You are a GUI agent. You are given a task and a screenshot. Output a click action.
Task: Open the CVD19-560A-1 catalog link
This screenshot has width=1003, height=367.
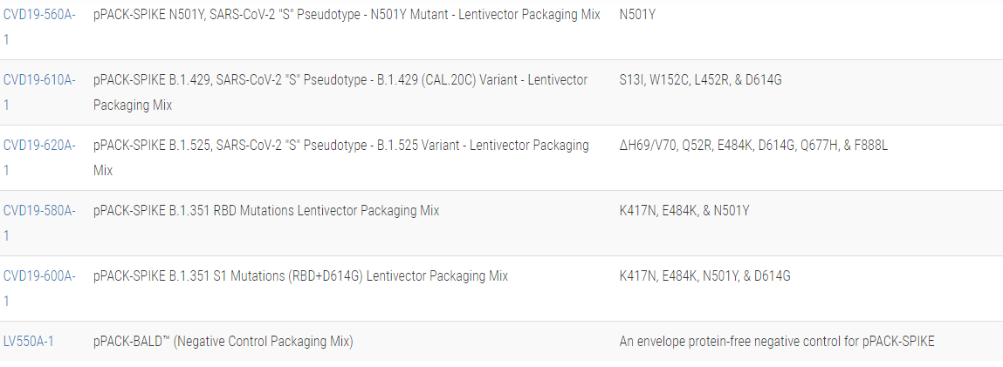pos(39,16)
